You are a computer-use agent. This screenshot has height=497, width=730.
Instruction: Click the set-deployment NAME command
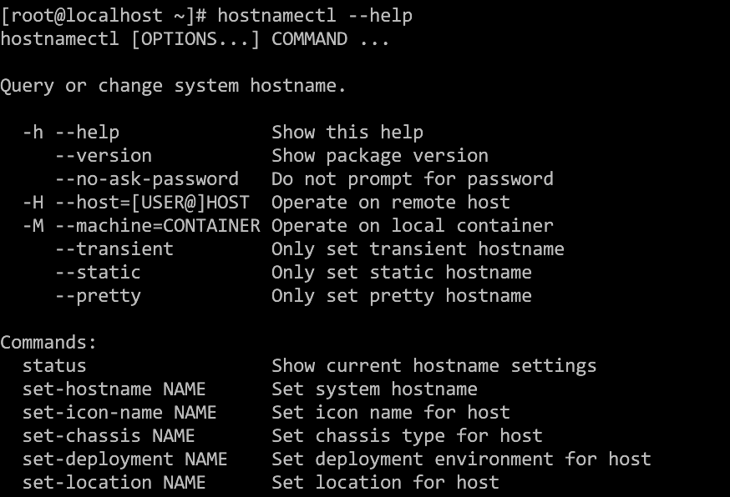[x=124, y=459]
